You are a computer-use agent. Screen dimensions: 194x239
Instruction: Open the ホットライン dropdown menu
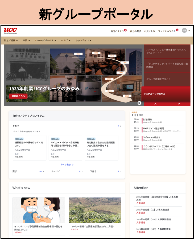tap(83, 40)
